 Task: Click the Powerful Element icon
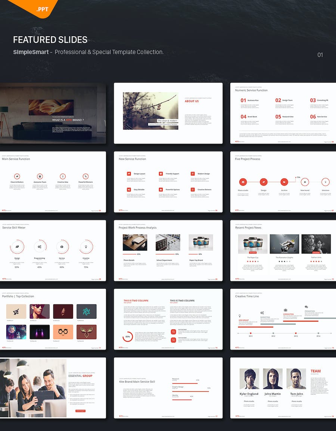(85, 176)
